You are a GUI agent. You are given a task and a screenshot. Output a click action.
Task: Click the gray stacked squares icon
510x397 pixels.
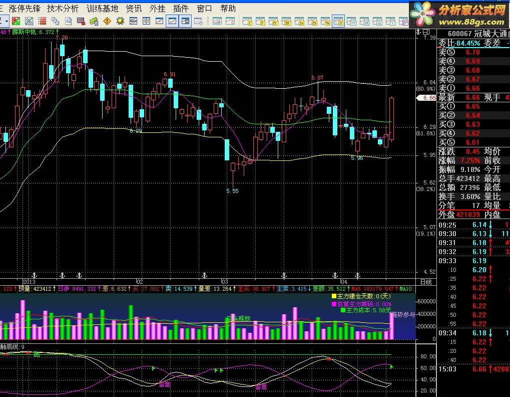click(x=55, y=22)
